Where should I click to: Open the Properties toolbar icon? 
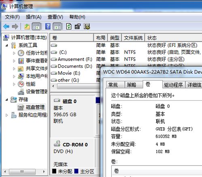pyautogui.click(x=78, y=26)
